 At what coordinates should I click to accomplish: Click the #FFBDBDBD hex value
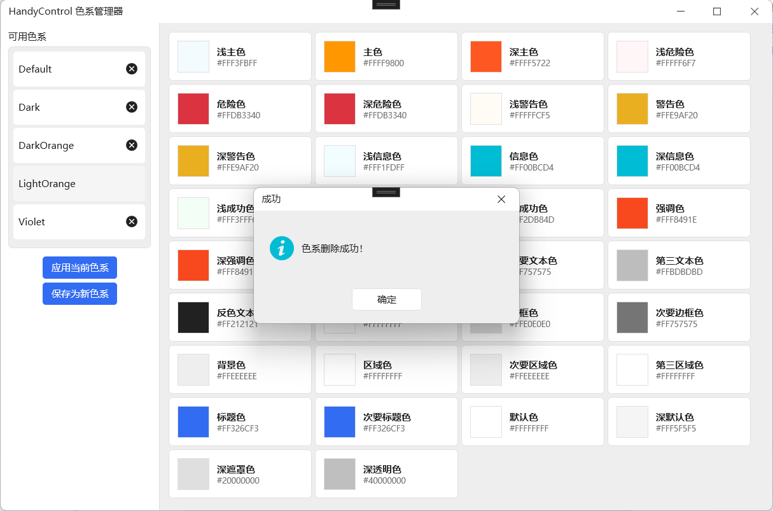(x=679, y=272)
